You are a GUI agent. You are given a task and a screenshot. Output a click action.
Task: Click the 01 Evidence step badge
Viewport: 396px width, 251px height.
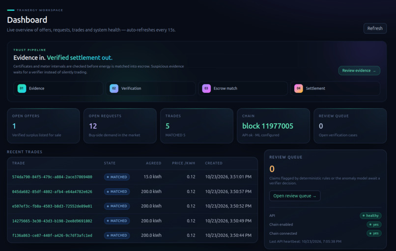click(x=22, y=88)
